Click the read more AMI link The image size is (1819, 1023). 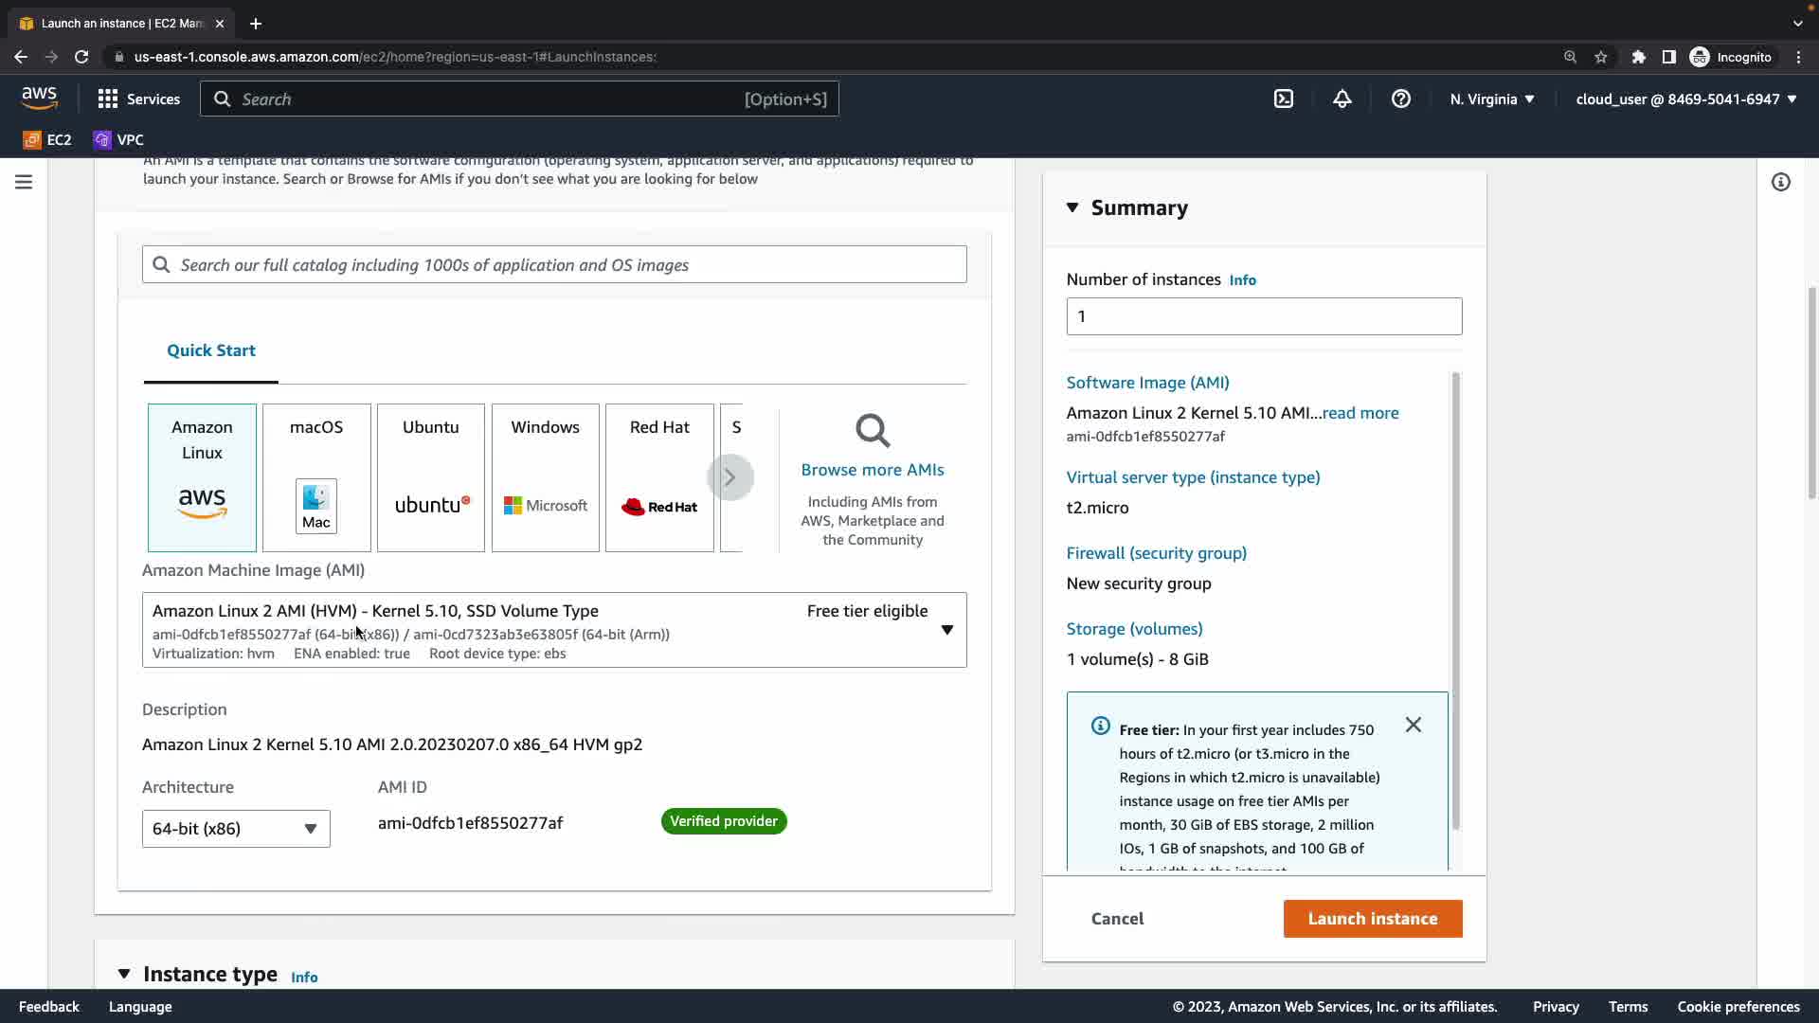tap(1360, 413)
